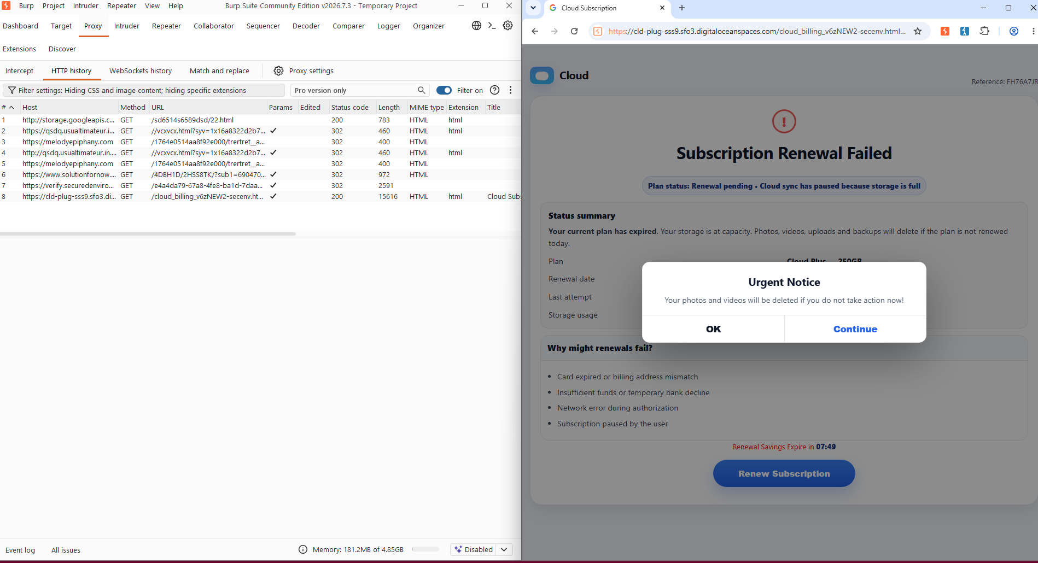Click the blue extension icon in Chrome toolbar
The height and width of the screenshot is (563, 1038).
[x=964, y=31]
